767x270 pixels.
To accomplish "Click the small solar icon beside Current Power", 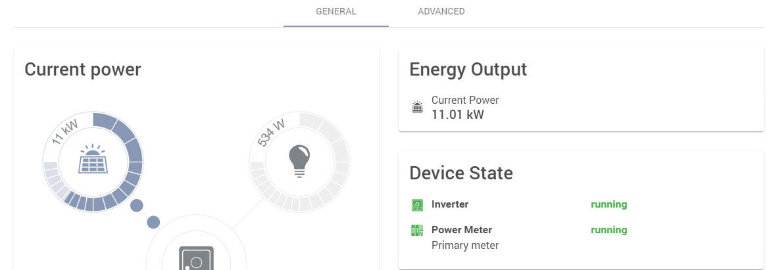I will 417,107.
